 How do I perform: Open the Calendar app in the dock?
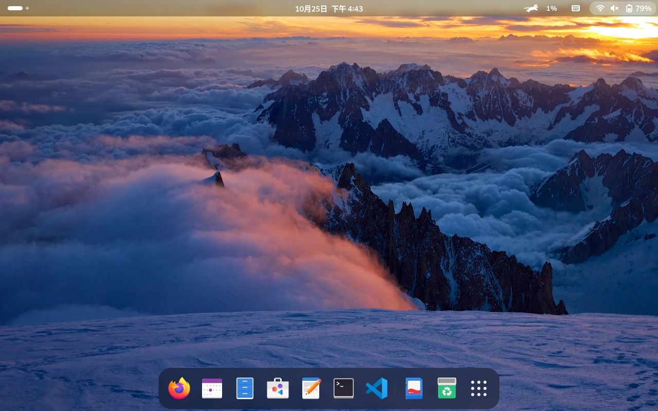coord(212,388)
